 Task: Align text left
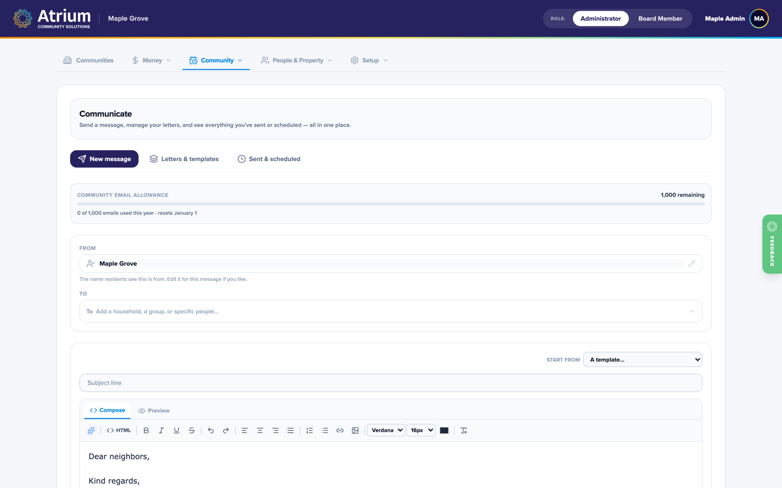coord(245,430)
